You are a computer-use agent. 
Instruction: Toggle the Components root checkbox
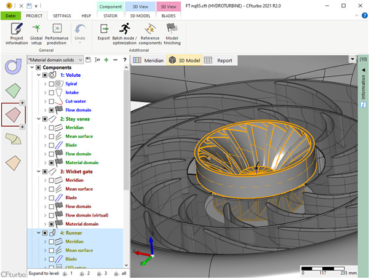tap(38, 68)
